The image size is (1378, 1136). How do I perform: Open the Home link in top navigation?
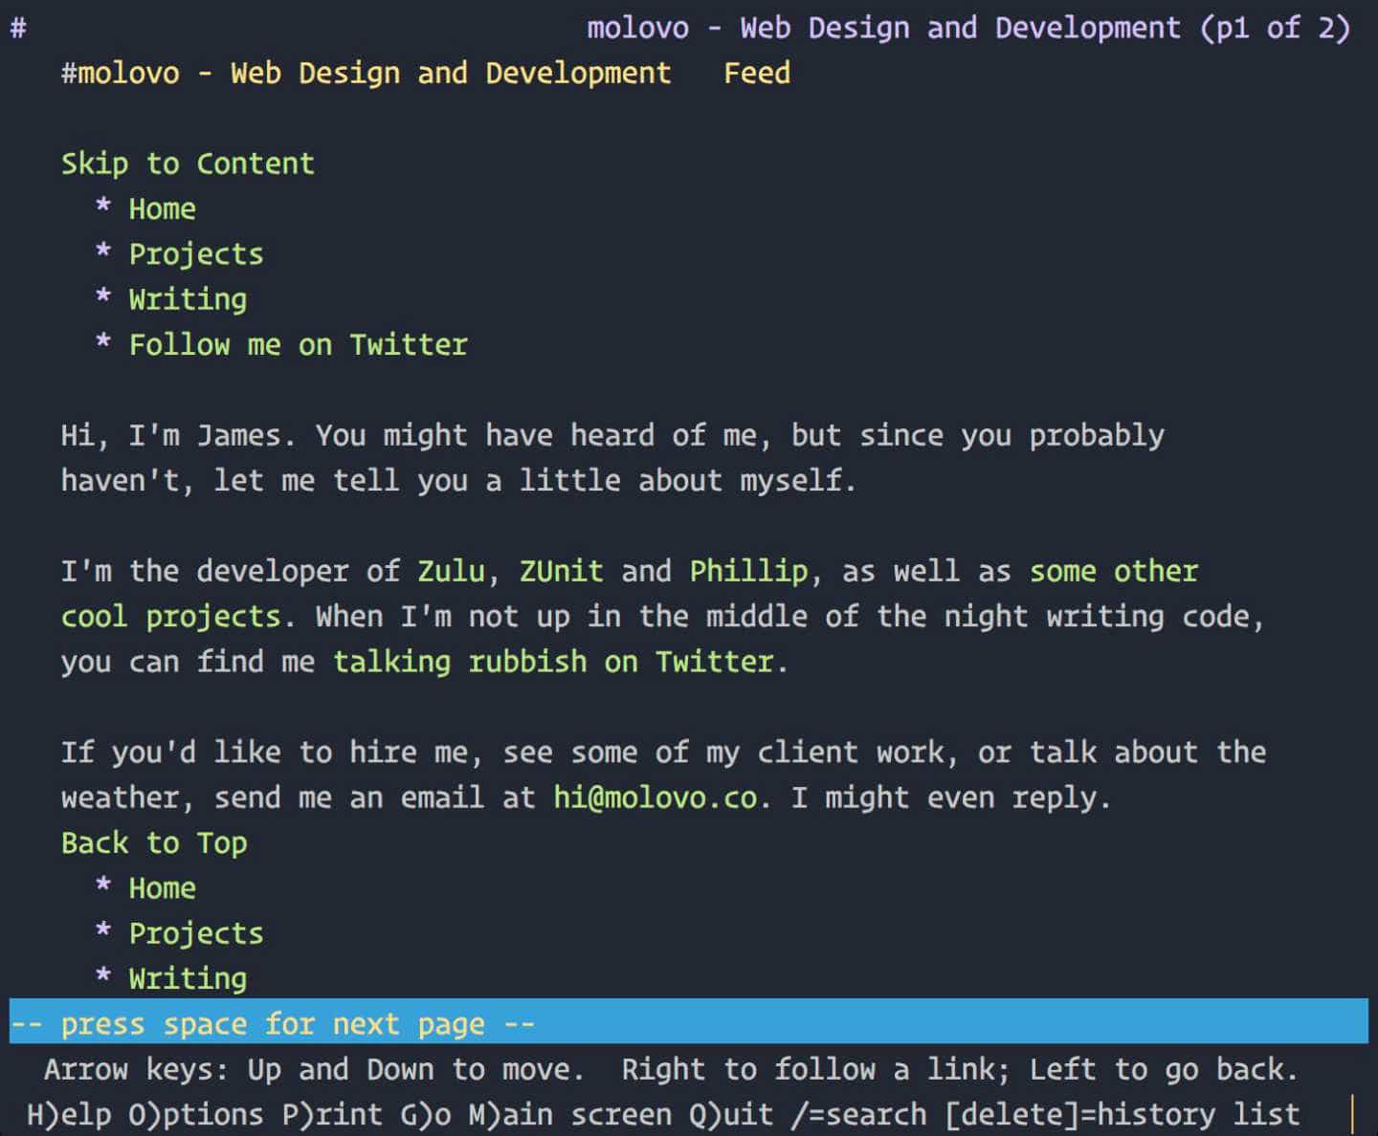click(162, 208)
